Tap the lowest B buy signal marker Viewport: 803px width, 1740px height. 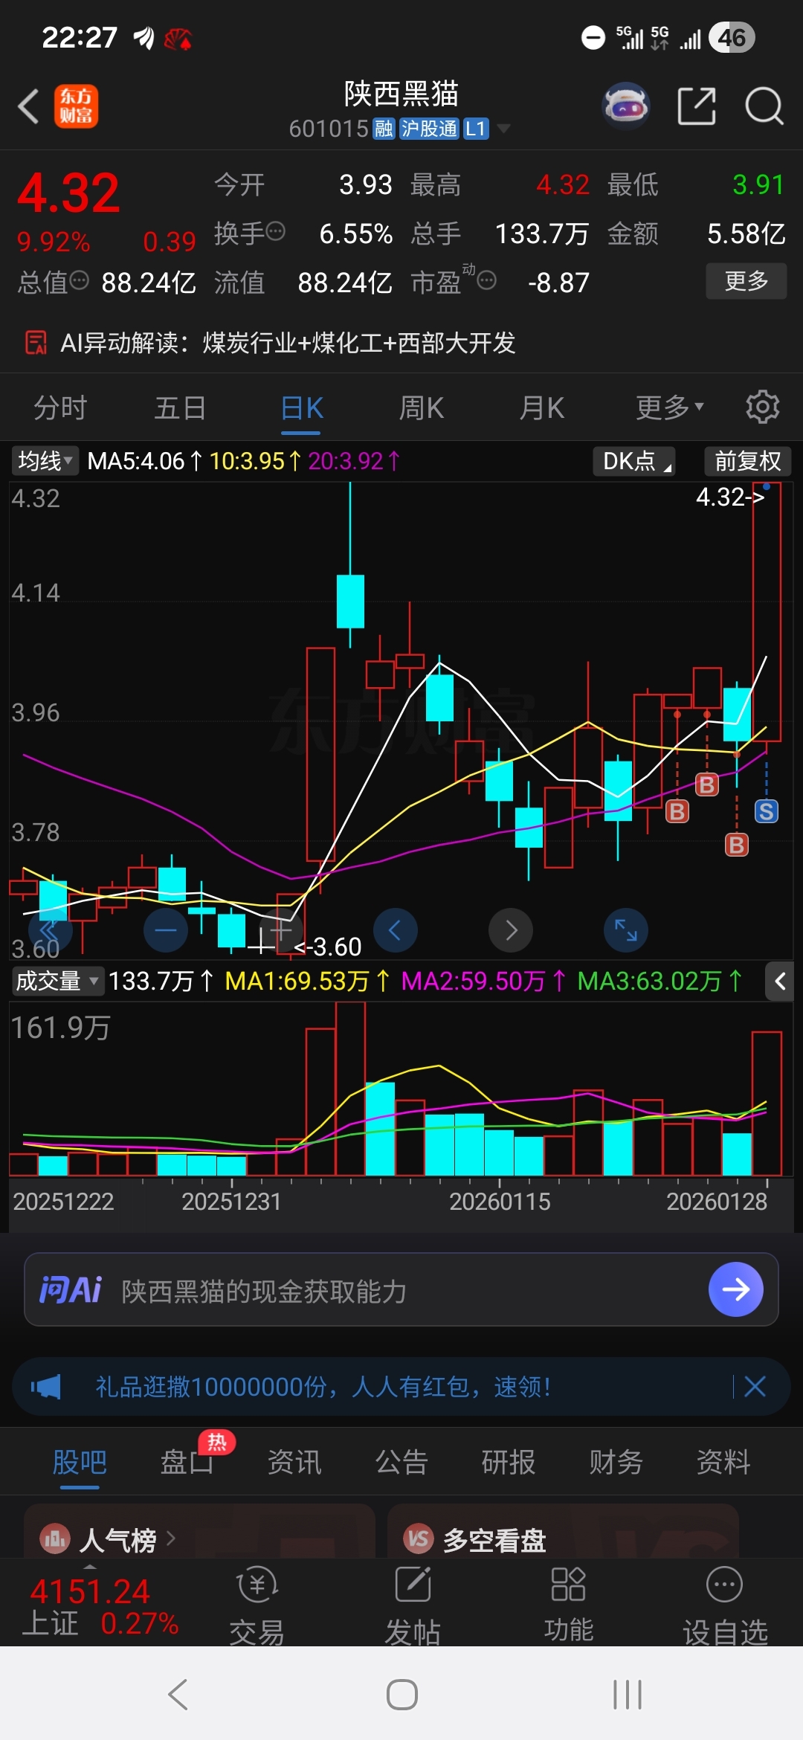tap(737, 845)
